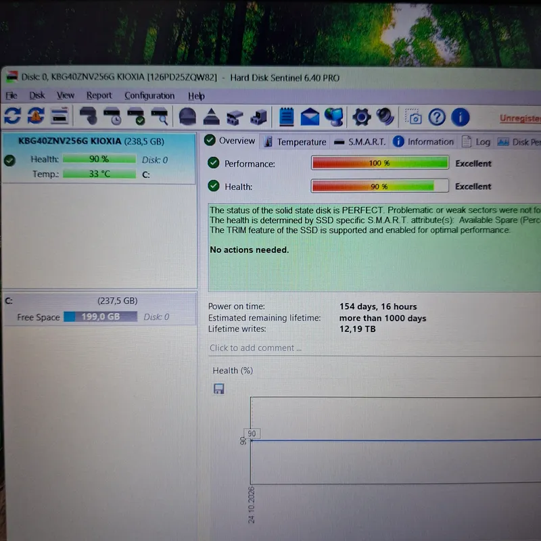Open the Help menu
The height and width of the screenshot is (541, 541).
196,96
